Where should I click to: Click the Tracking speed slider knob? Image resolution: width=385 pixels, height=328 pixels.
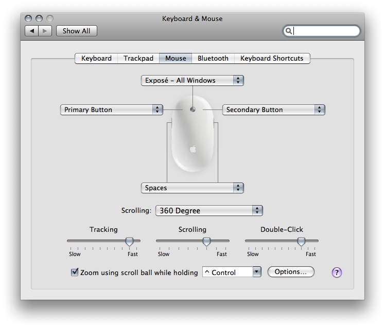click(129, 242)
